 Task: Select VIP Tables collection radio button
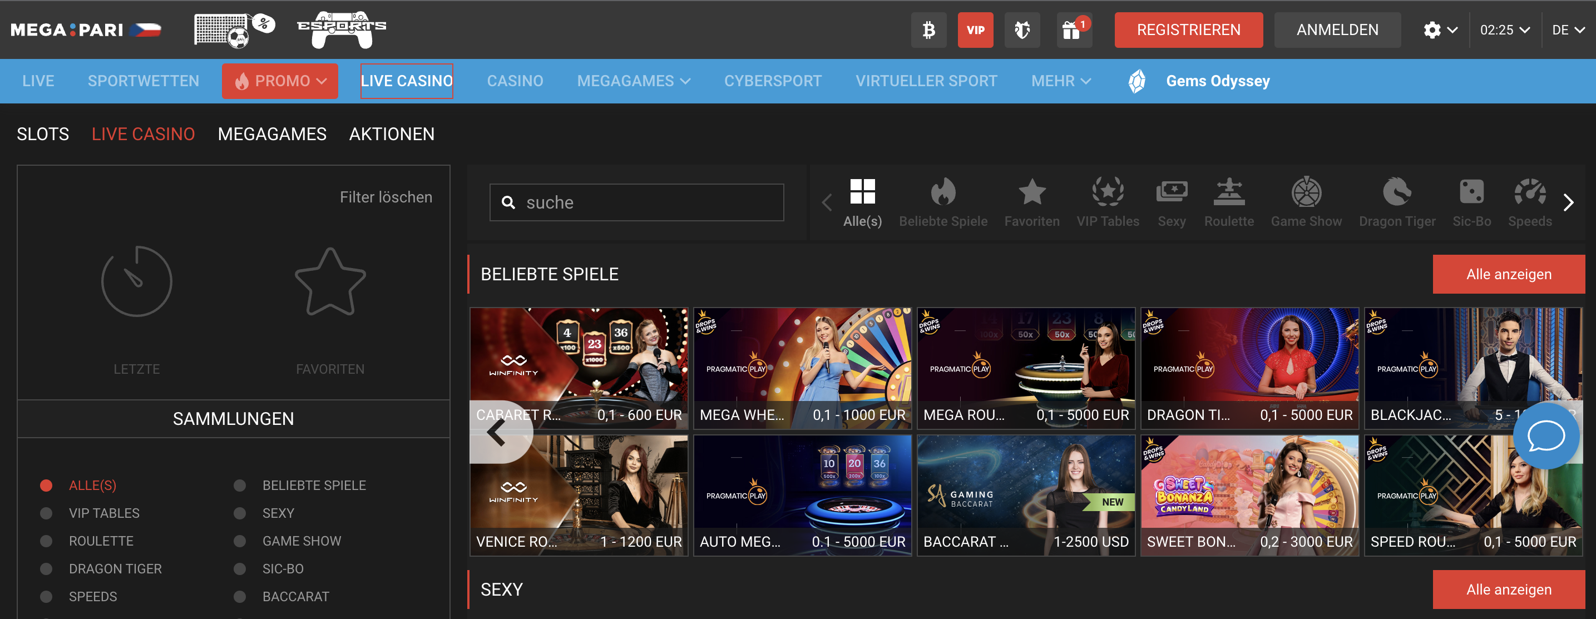click(x=47, y=513)
